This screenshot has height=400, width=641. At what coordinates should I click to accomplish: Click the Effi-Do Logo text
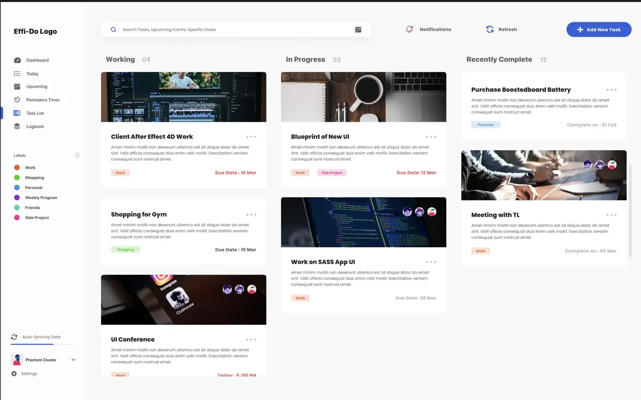35,32
